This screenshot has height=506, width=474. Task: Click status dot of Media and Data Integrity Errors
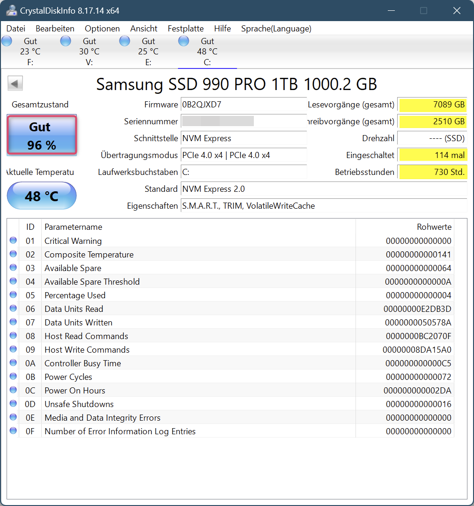point(13,416)
